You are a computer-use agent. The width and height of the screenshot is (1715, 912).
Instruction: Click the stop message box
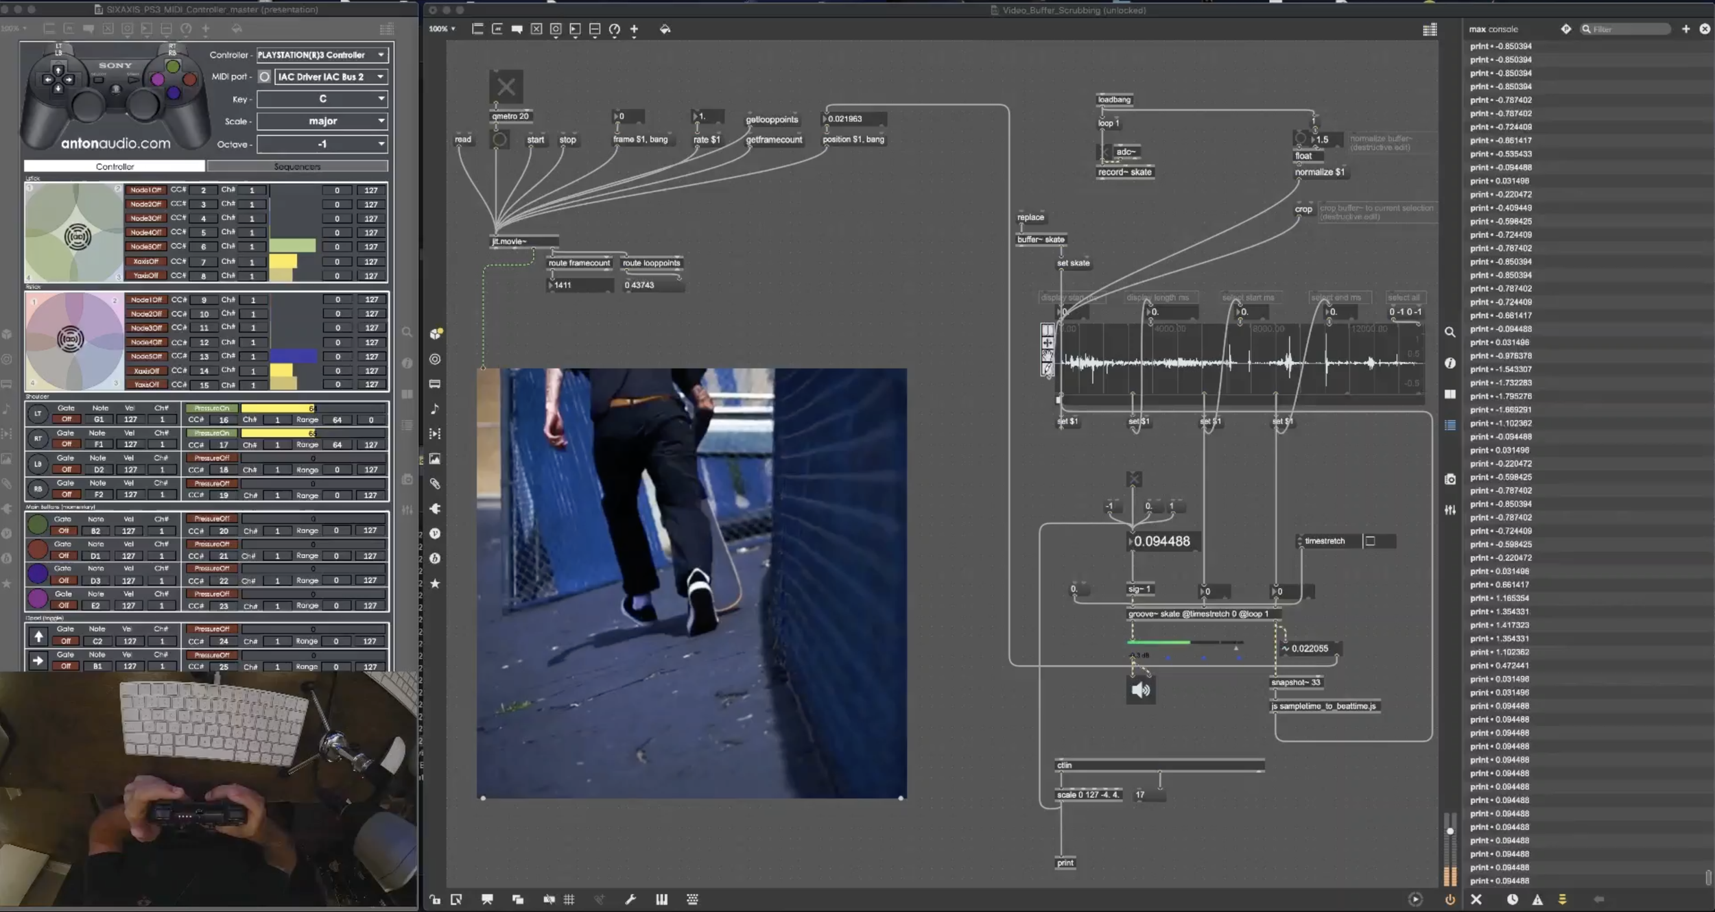coord(568,139)
